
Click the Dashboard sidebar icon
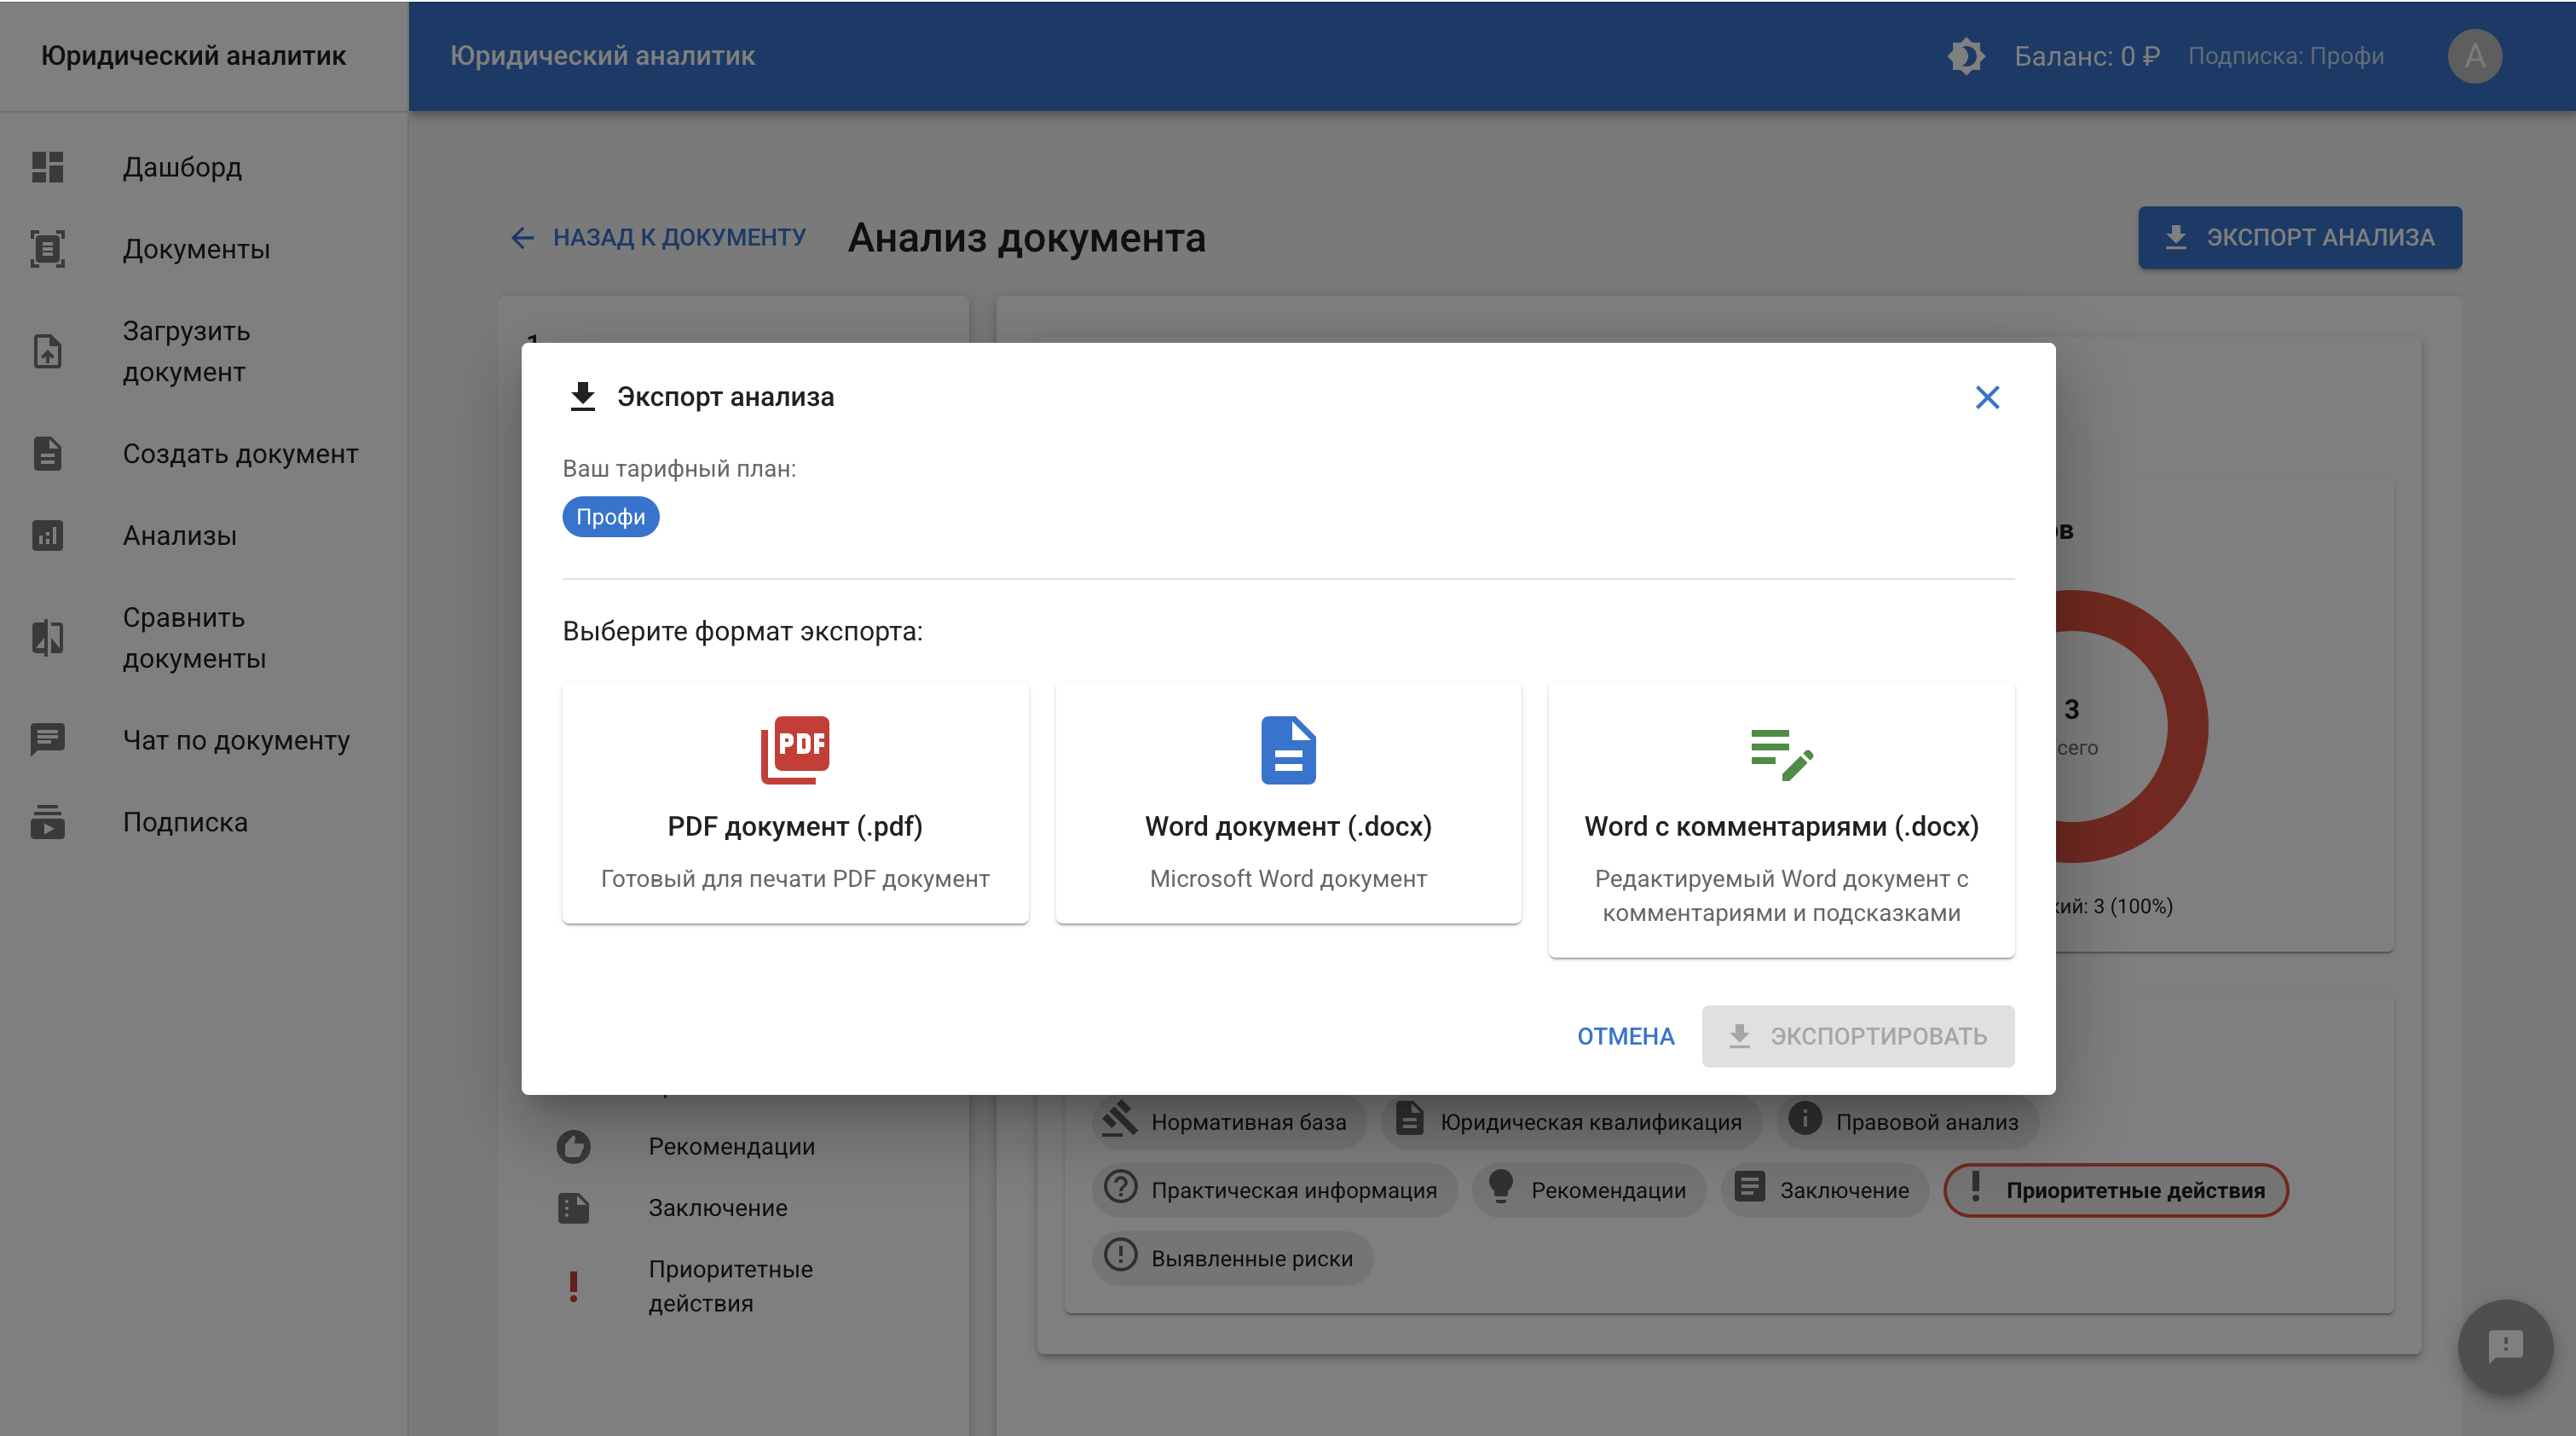tap(47, 167)
